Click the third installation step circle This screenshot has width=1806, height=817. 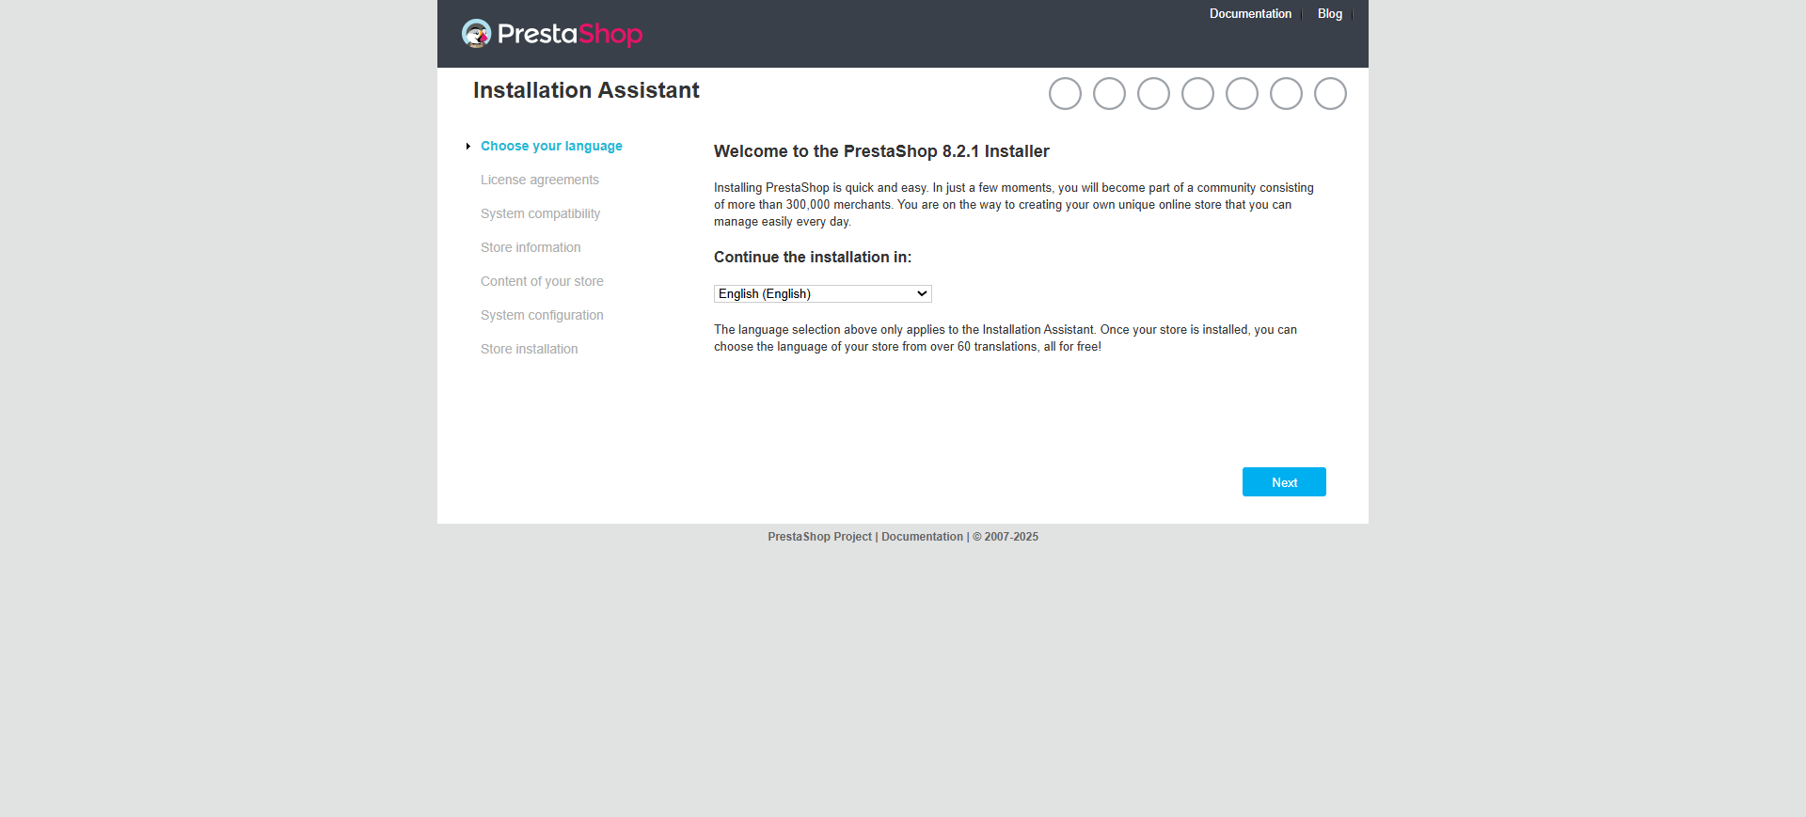pos(1153,94)
